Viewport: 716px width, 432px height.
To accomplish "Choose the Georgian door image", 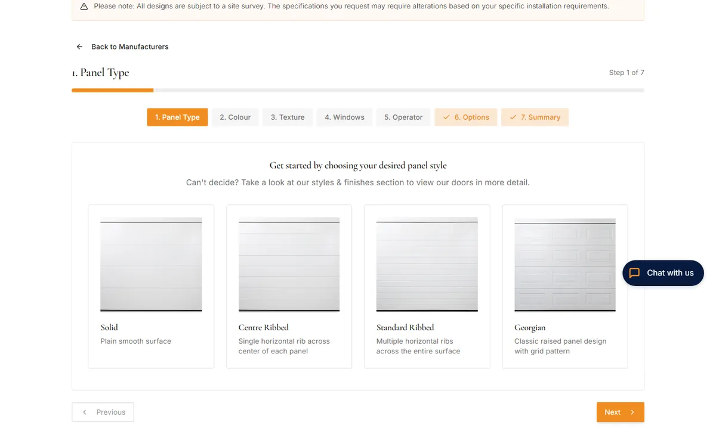I will (x=565, y=265).
